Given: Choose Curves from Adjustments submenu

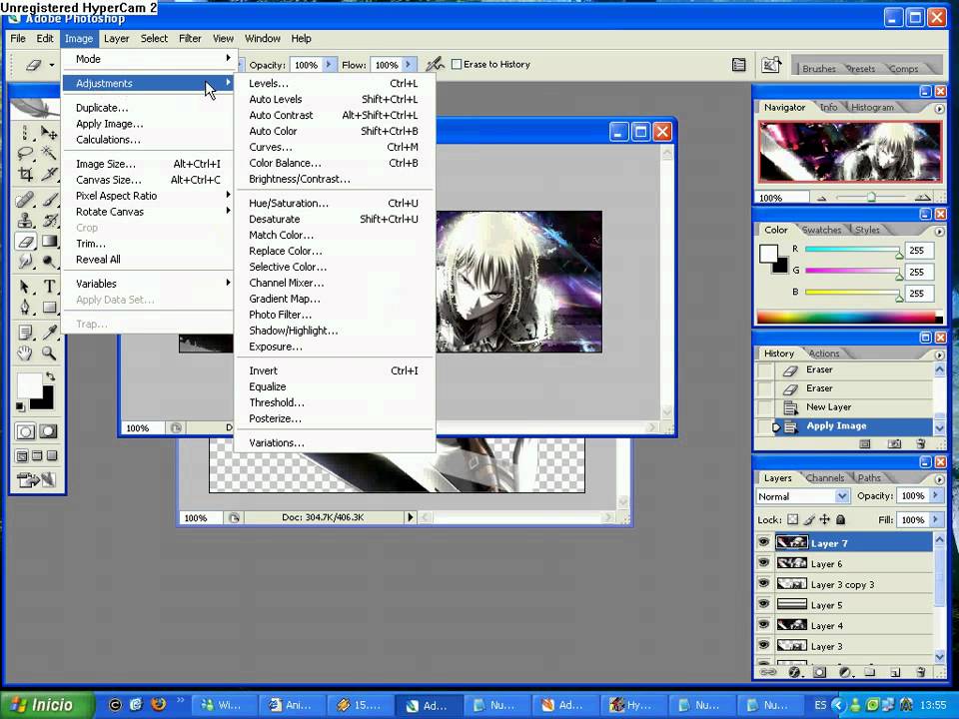Looking at the screenshot, I should pos(334,147).
